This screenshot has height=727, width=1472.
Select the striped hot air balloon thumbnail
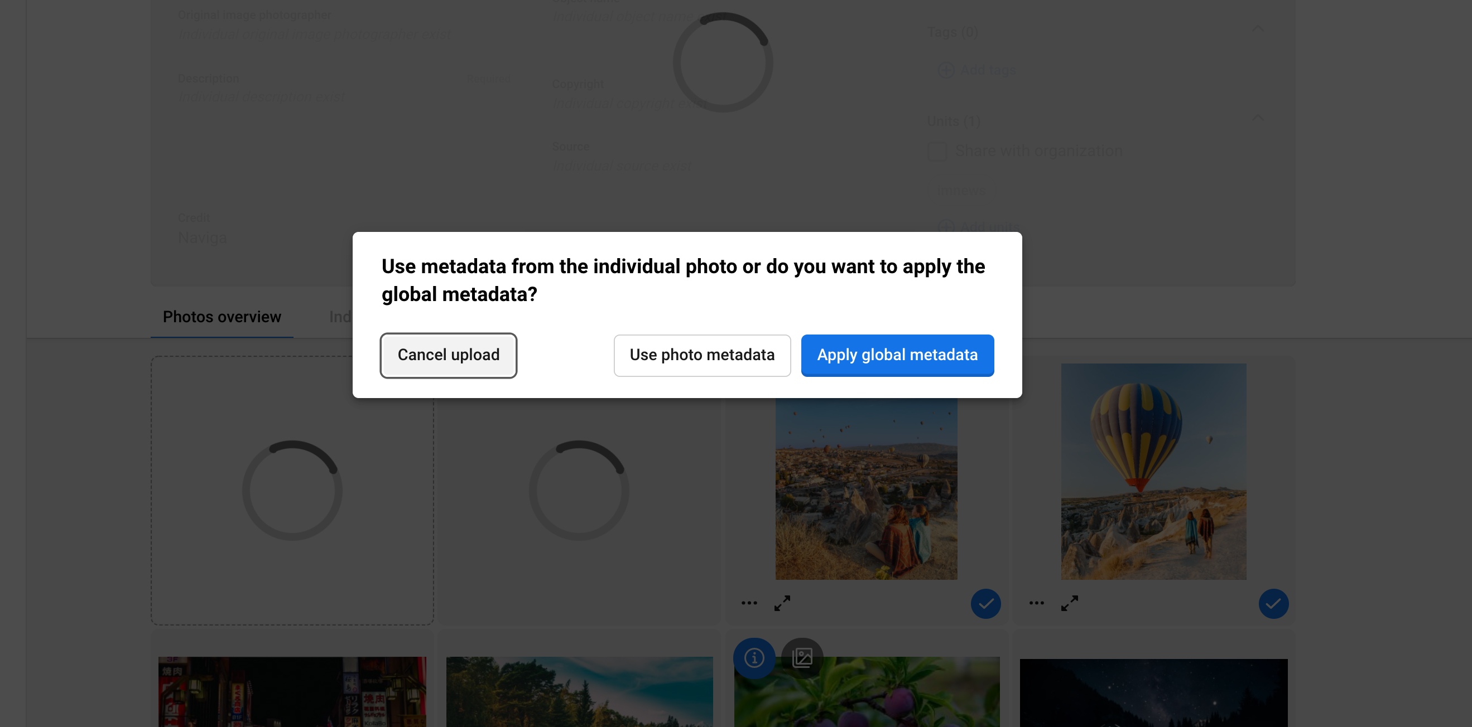(x=1153, y=472)
